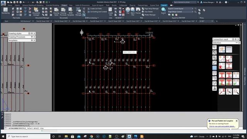Click the Advance Steel taskbar icon
The width and height of the screenshot is (247, 139).
click(129, 136)
